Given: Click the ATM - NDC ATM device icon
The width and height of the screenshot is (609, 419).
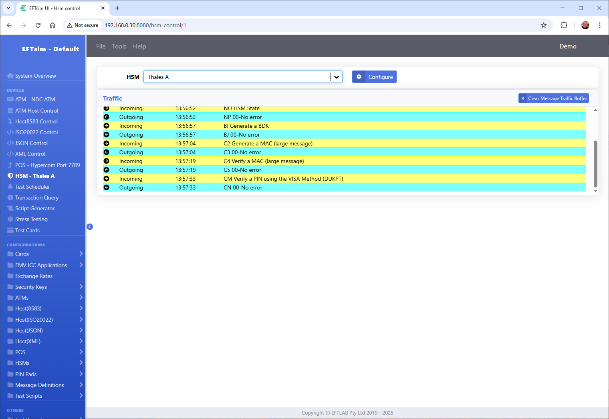Looking at the screenshot, I should point(10,99).
